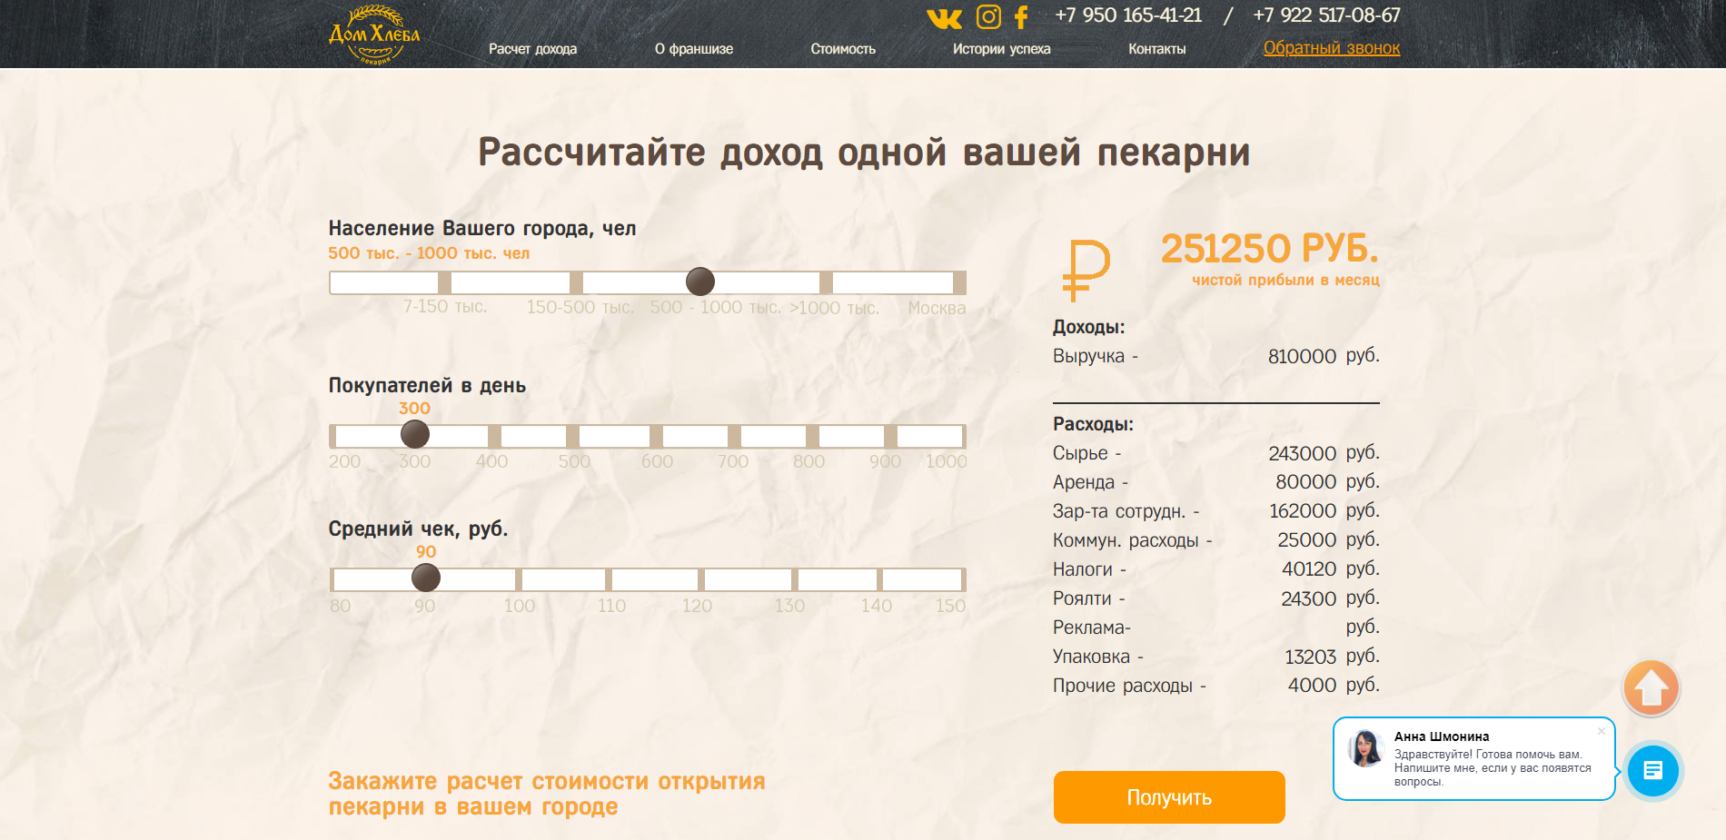Open Контакты menu item
Screen dimensions: 1726x840
(x=1157, y=49)
